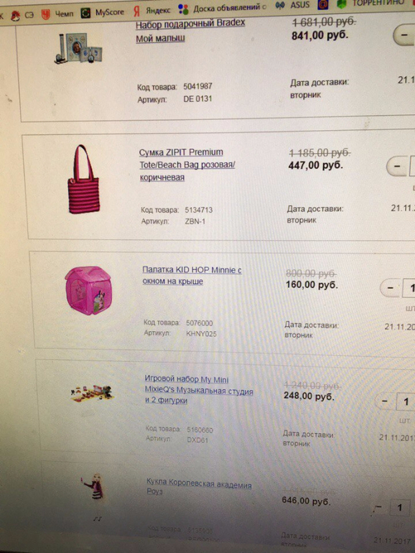Image resolution: width=415 pixels, height=553 pixels.
Task: Decrease quantity of Bradex gift set
Action: 404,35
